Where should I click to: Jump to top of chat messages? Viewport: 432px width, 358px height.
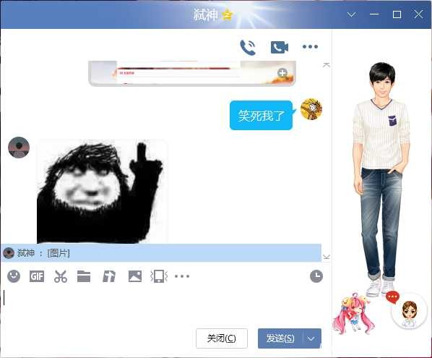[327, 65]
